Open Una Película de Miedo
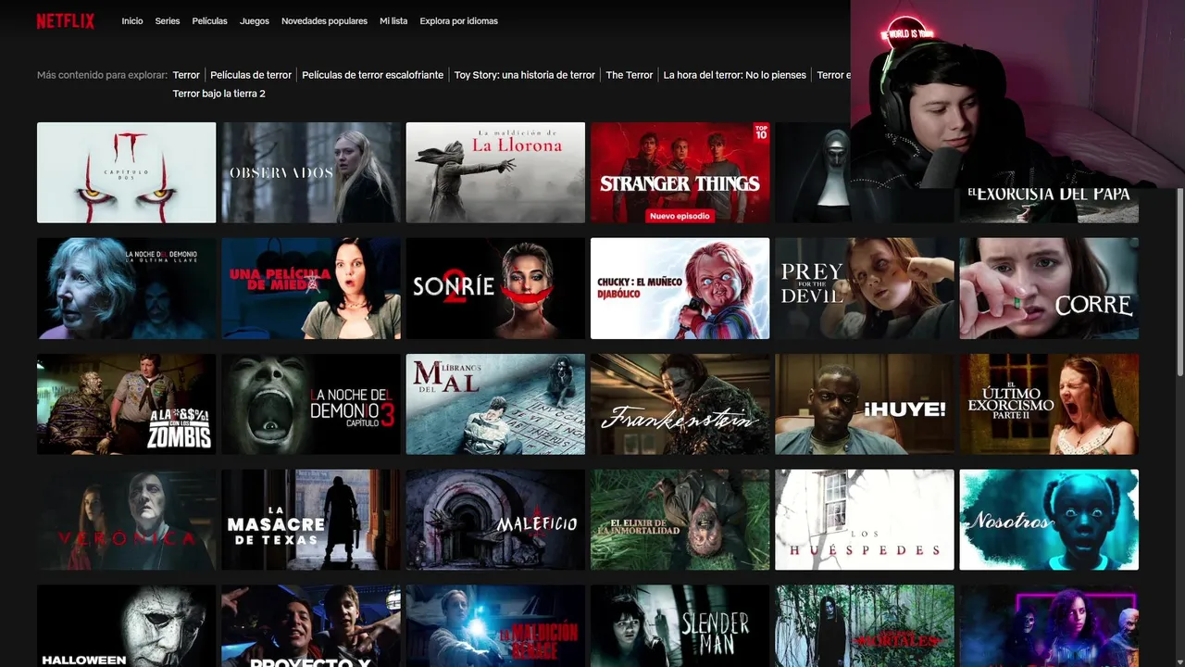Screen dimensions: 1185x667 (x=311, y=288)
